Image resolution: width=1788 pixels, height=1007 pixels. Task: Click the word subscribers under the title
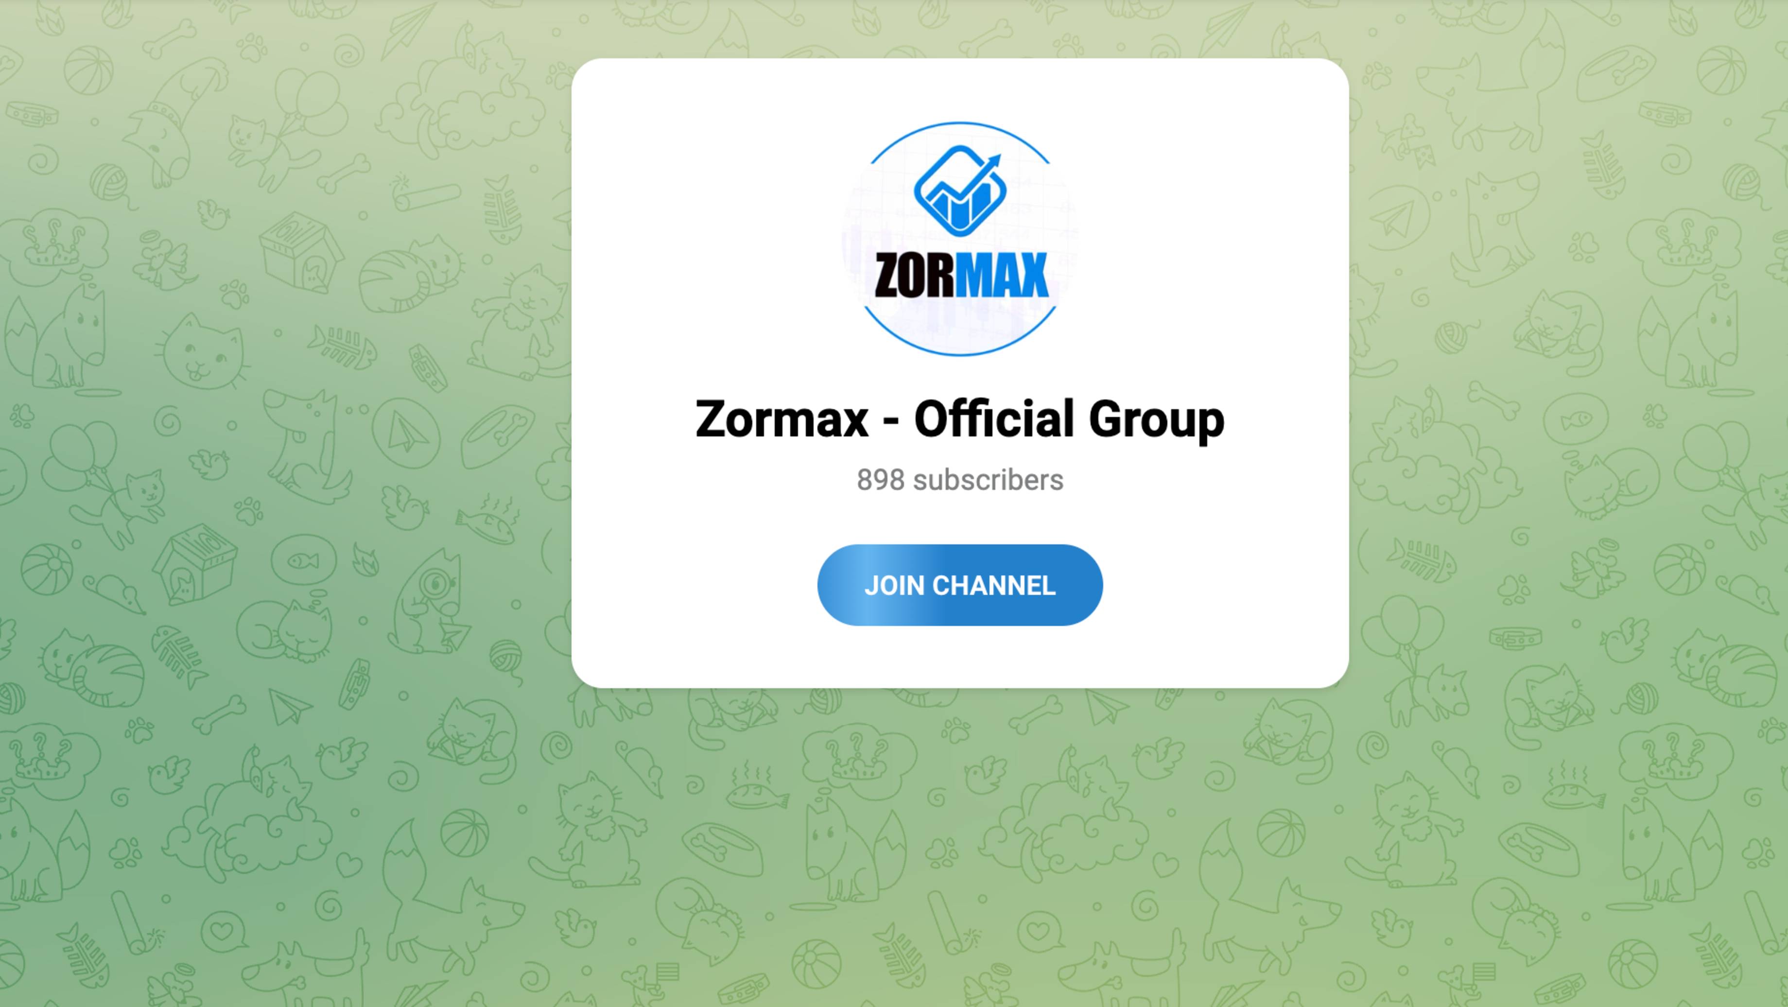(x=989, y=480)
